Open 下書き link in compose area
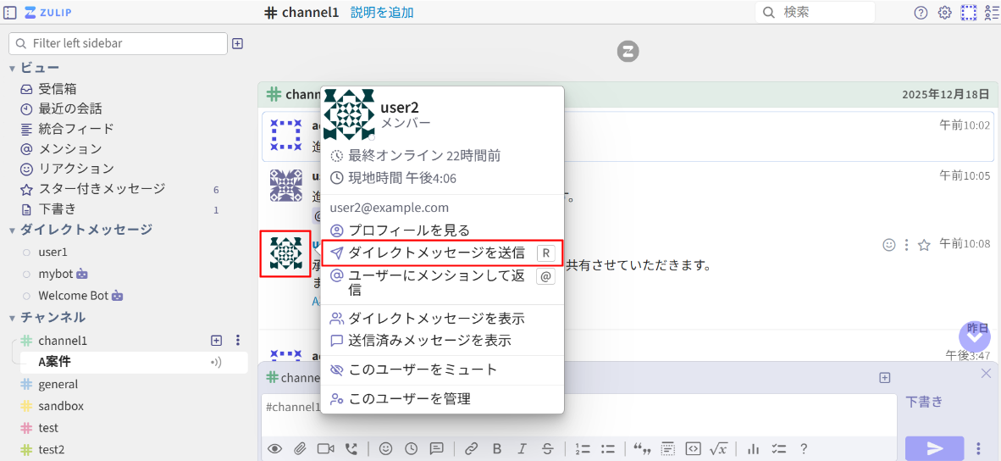The image size is (1001, 461). 924,403
